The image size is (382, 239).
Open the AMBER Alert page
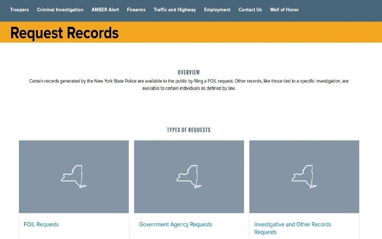(105, 10)
